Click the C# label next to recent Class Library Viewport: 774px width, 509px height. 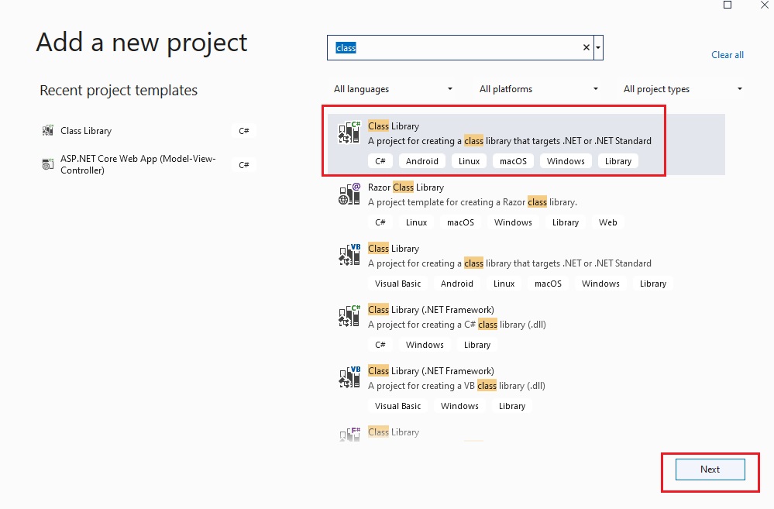click(244, 131)
